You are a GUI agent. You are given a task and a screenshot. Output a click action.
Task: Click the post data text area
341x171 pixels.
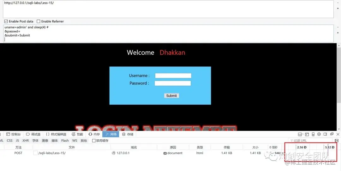tap(168, 34)
